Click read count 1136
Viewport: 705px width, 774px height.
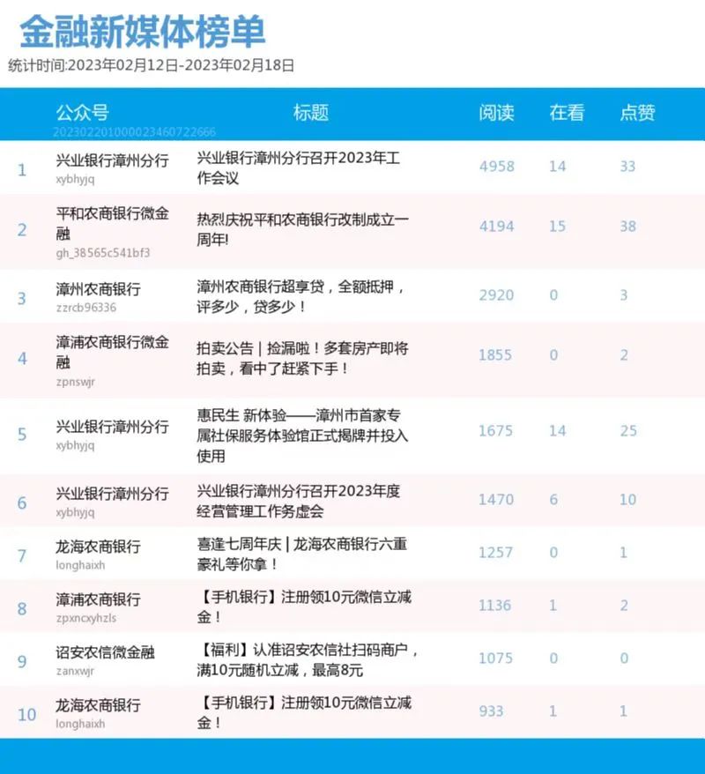click(x=495, y=606)
